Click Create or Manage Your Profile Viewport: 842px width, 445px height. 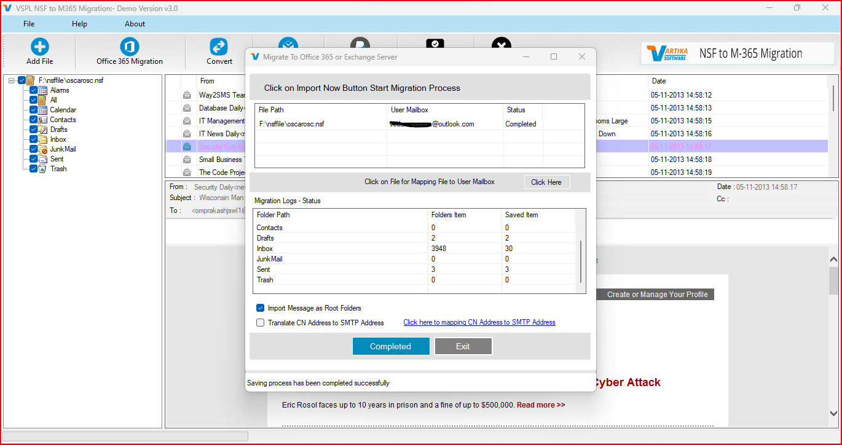[x=657, y=295]
